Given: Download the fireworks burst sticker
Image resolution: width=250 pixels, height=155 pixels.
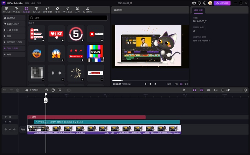Looking at the screenshot, I should (82, 80).
